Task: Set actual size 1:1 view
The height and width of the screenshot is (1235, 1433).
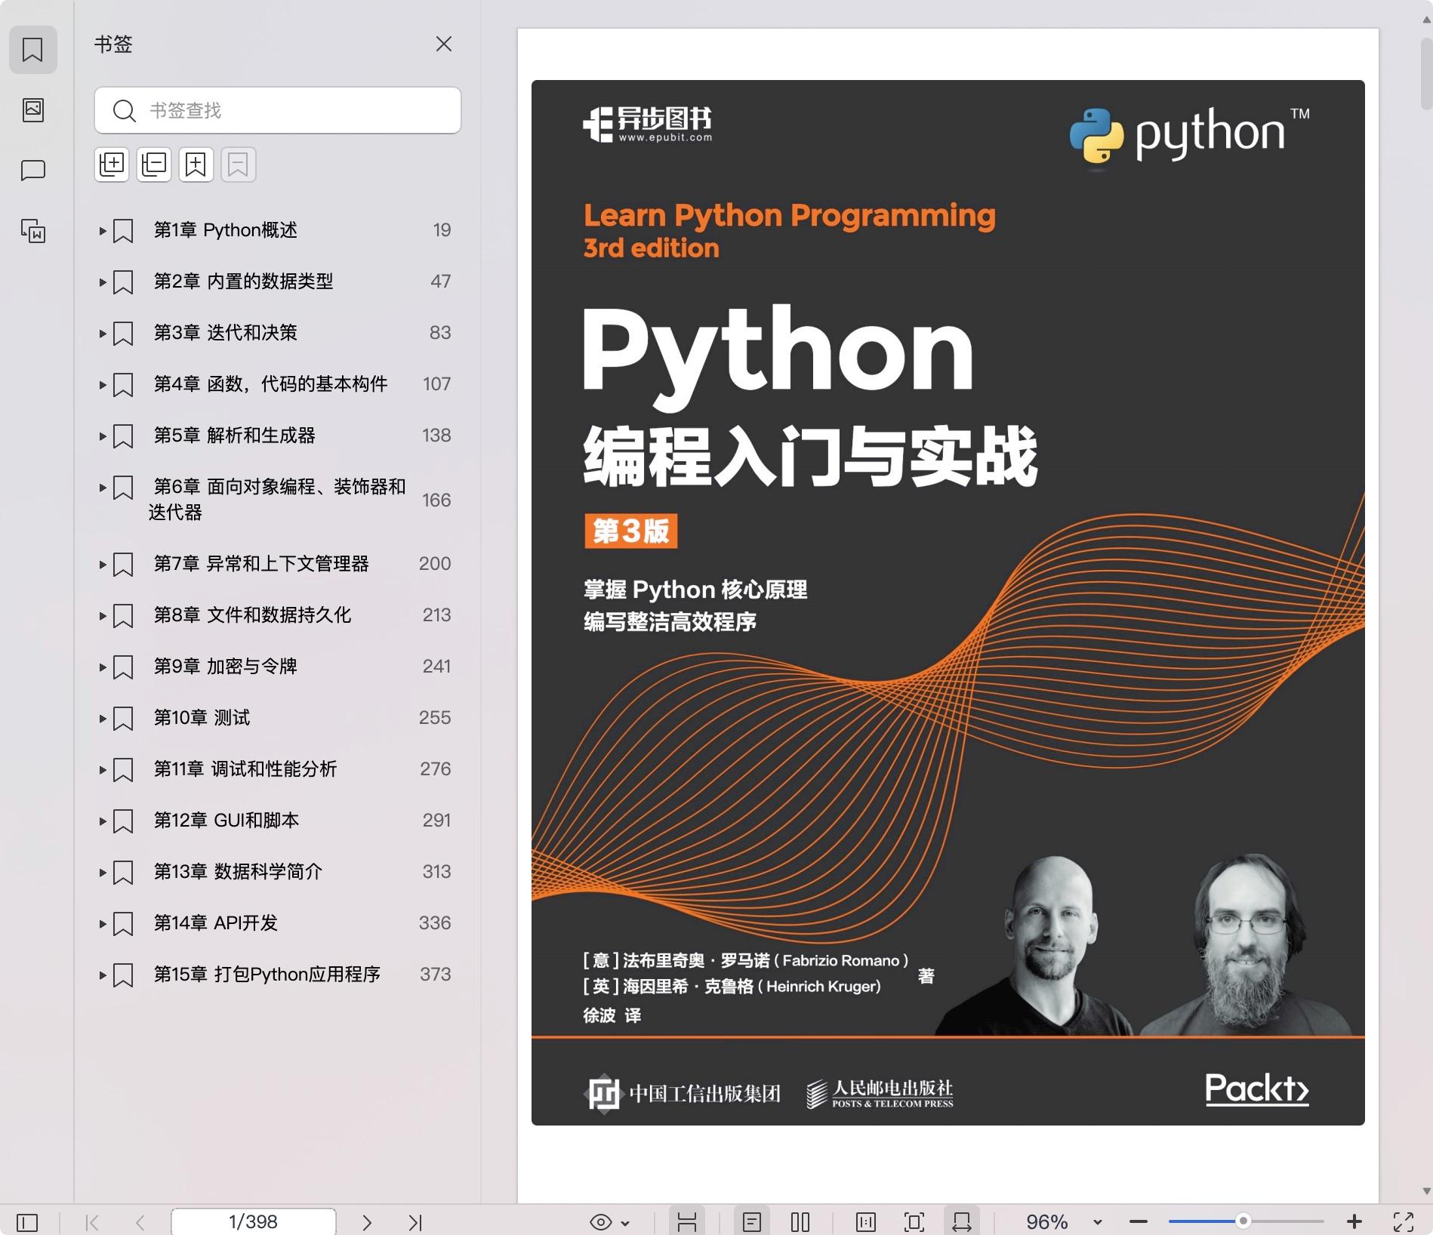Action: 866,1221
